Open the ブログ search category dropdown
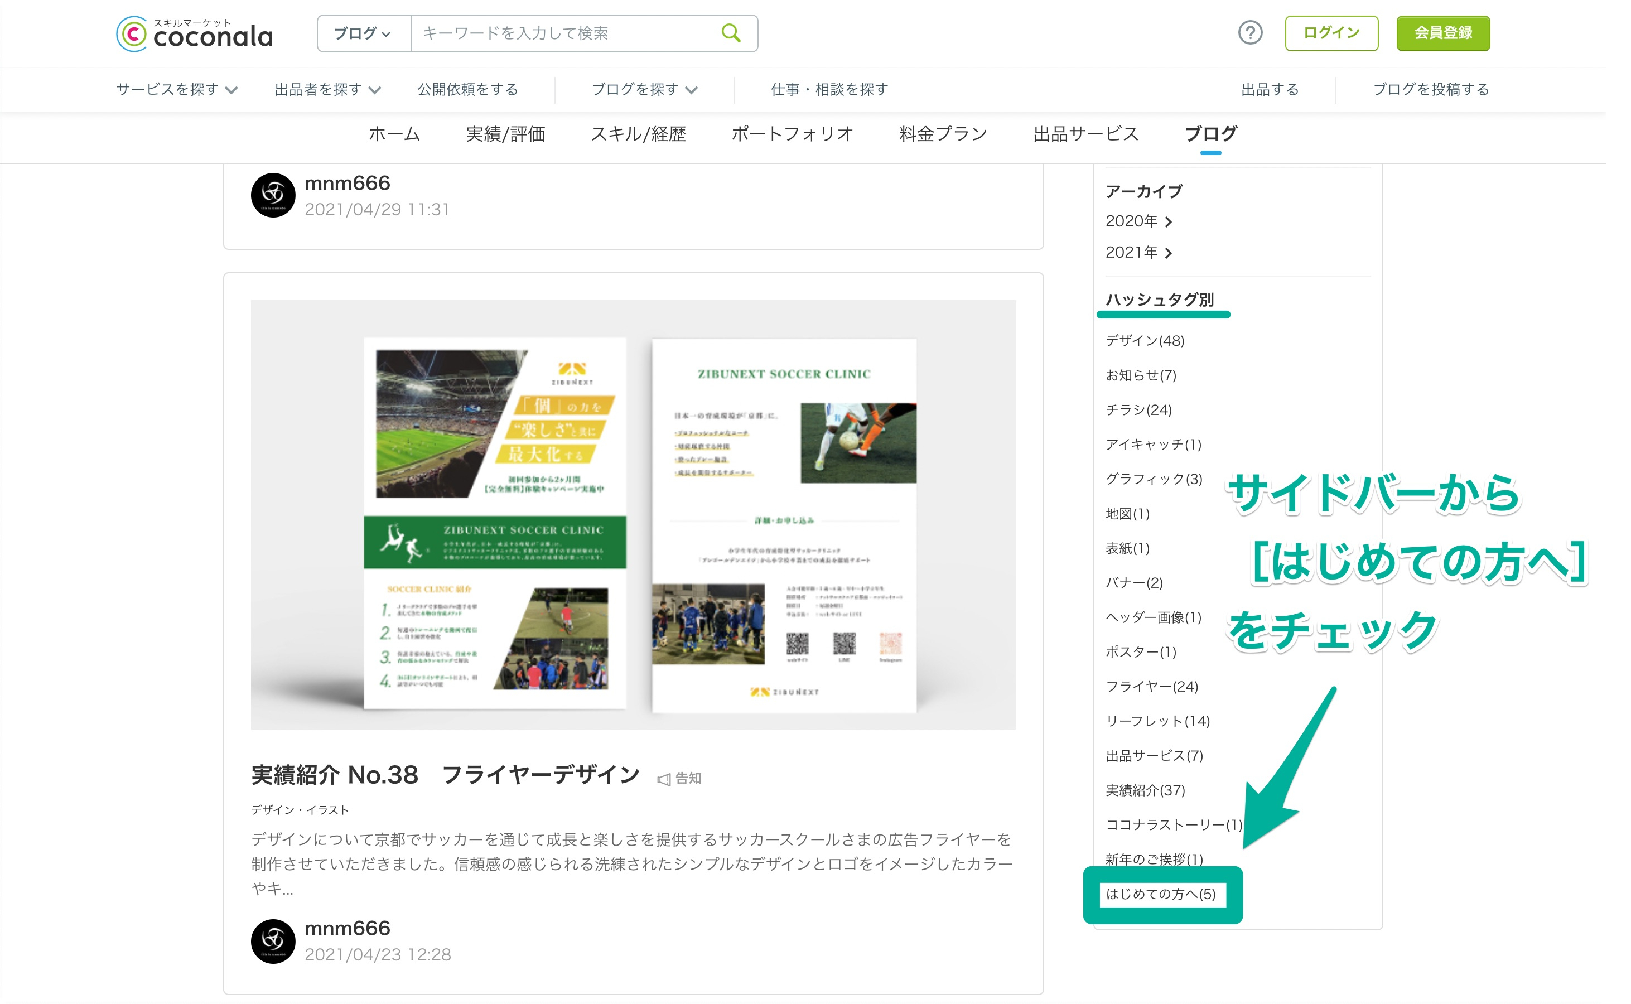Screen dimensions: 1631x1004 click(x=363, y=33)
